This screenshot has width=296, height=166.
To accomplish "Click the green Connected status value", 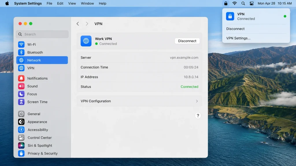I will tap(189, 87).
